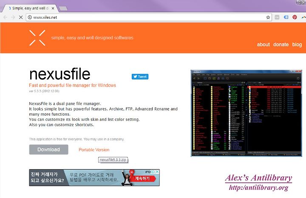Click the red 계속하기 button in the ad
Viewport: 306px width, 198px height.
click(x=143, y=178)
